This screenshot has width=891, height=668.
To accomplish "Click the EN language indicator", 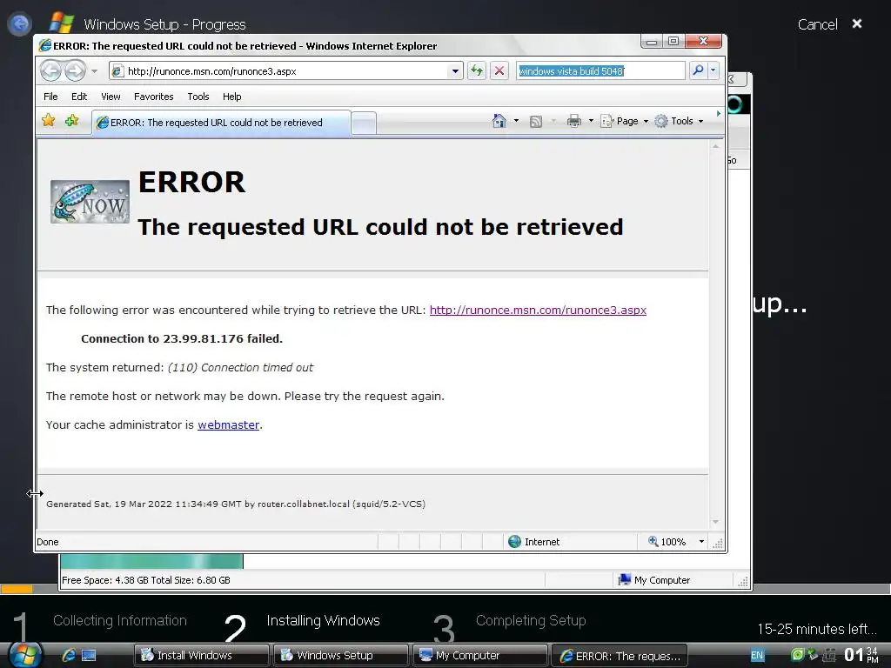I will pyautogui.click(x=758, y=656).
